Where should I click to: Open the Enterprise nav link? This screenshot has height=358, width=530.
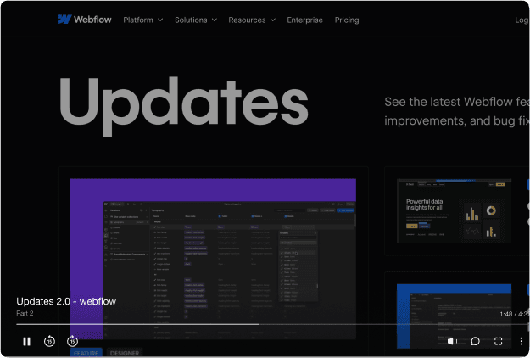305,20
